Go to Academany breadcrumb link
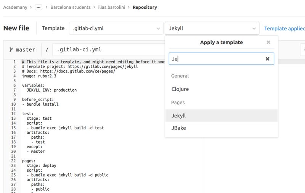 16,7
